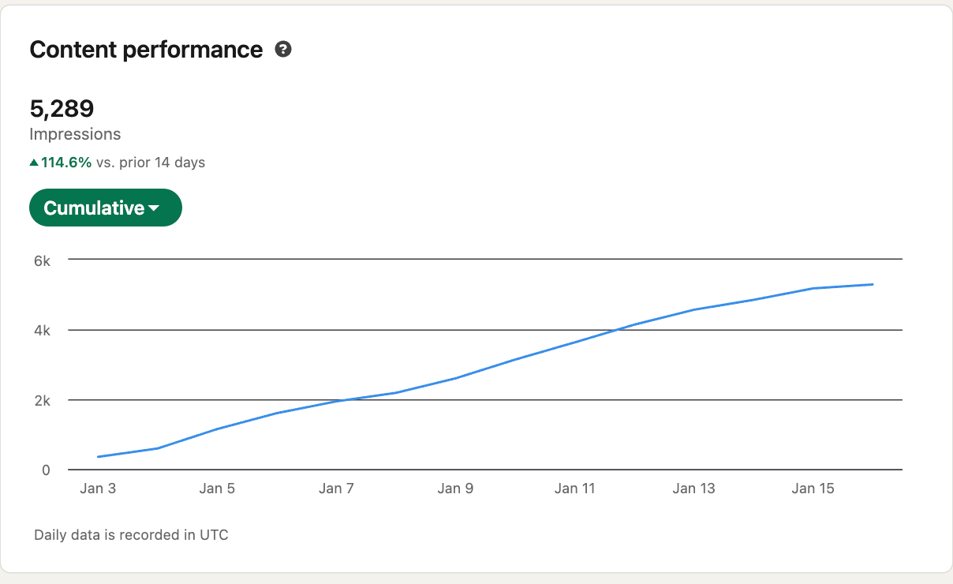Open the Cumulative dropdown
Image resolution: width=953 pixels, height=584 pixels.
click(x=105, y=208)
